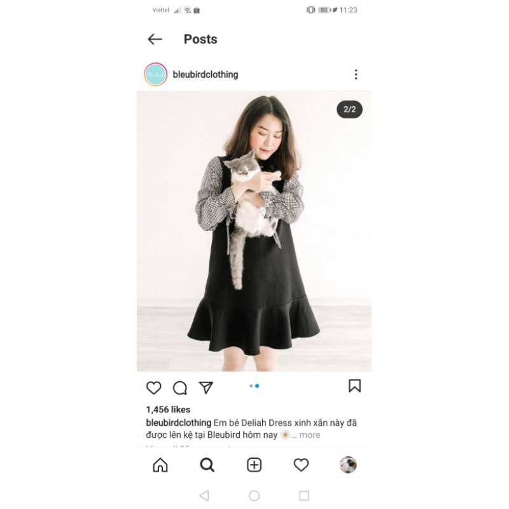Viewport: 509px width, 509px height.
Task: Open the Activity heart in bottom bar
Action: (301, 465)
